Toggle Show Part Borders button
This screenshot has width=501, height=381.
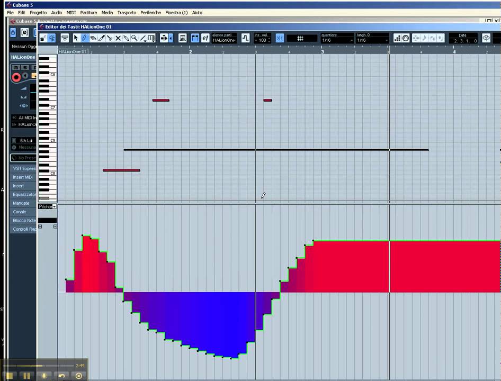coord(195,38)
